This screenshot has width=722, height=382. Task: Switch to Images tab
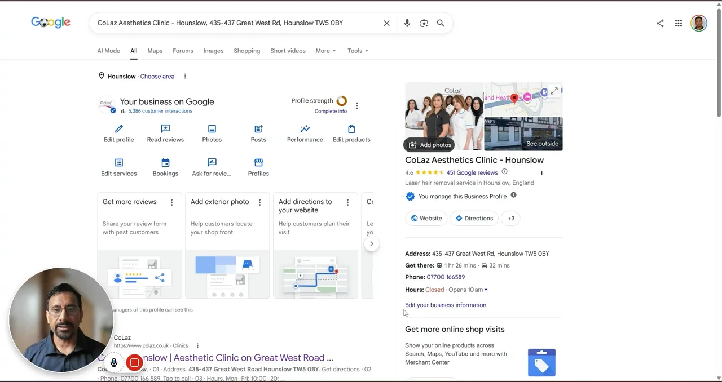pyautogui.click(x=213, y=51)
